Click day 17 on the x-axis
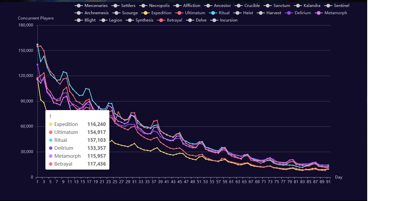The width and height of the screenshot is (401, 201). click(x=89, y=181)
